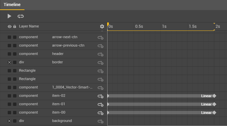Show the hidden background layer
This screenshot has width=227, height=126.
9,121
